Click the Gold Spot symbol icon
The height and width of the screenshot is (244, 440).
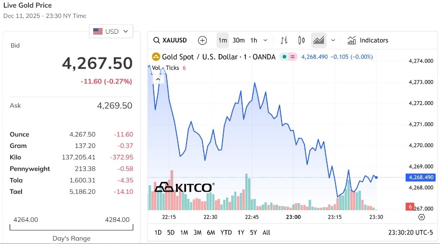156,57
